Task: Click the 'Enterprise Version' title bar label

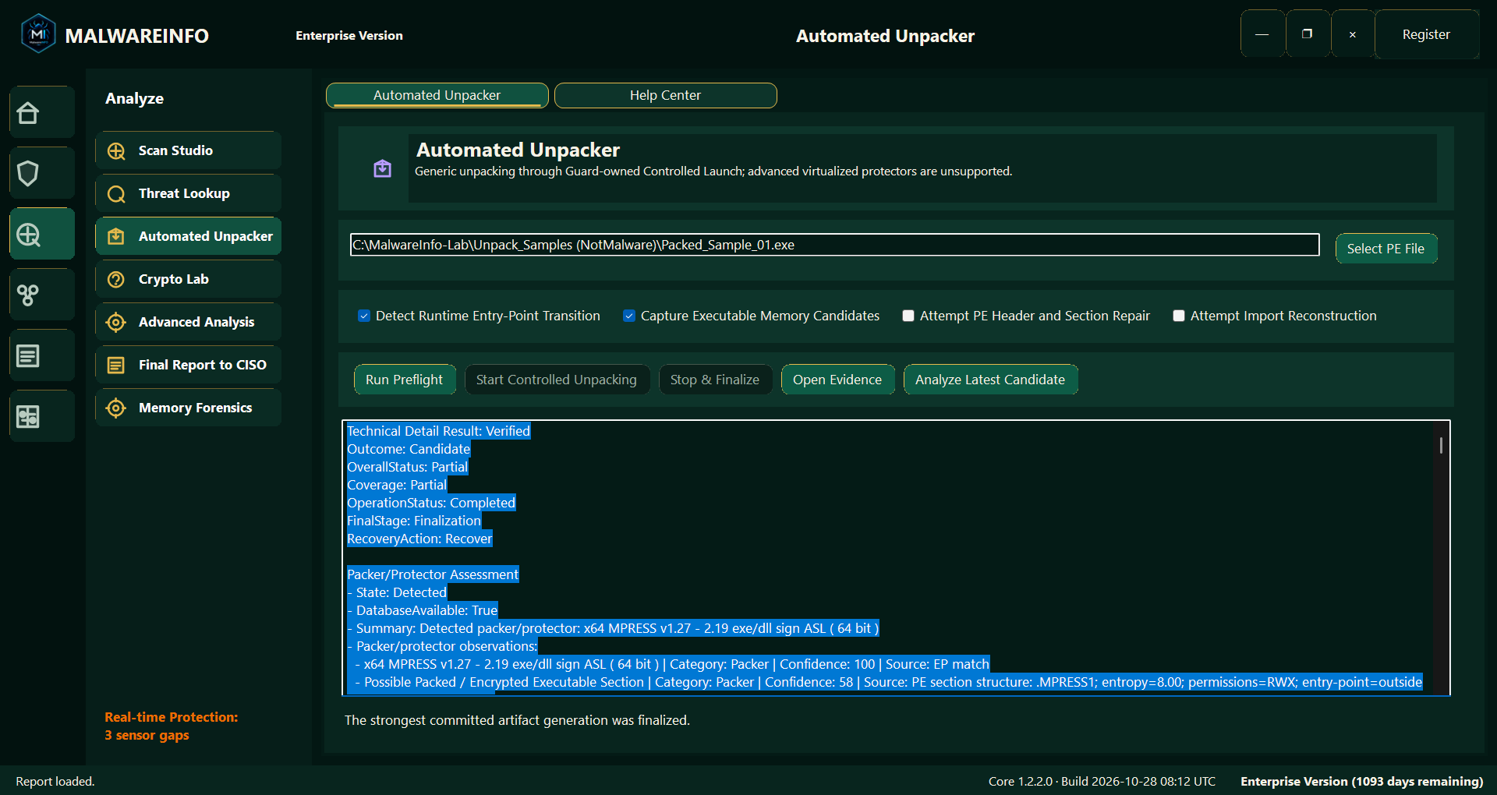Action: (349, 35)
